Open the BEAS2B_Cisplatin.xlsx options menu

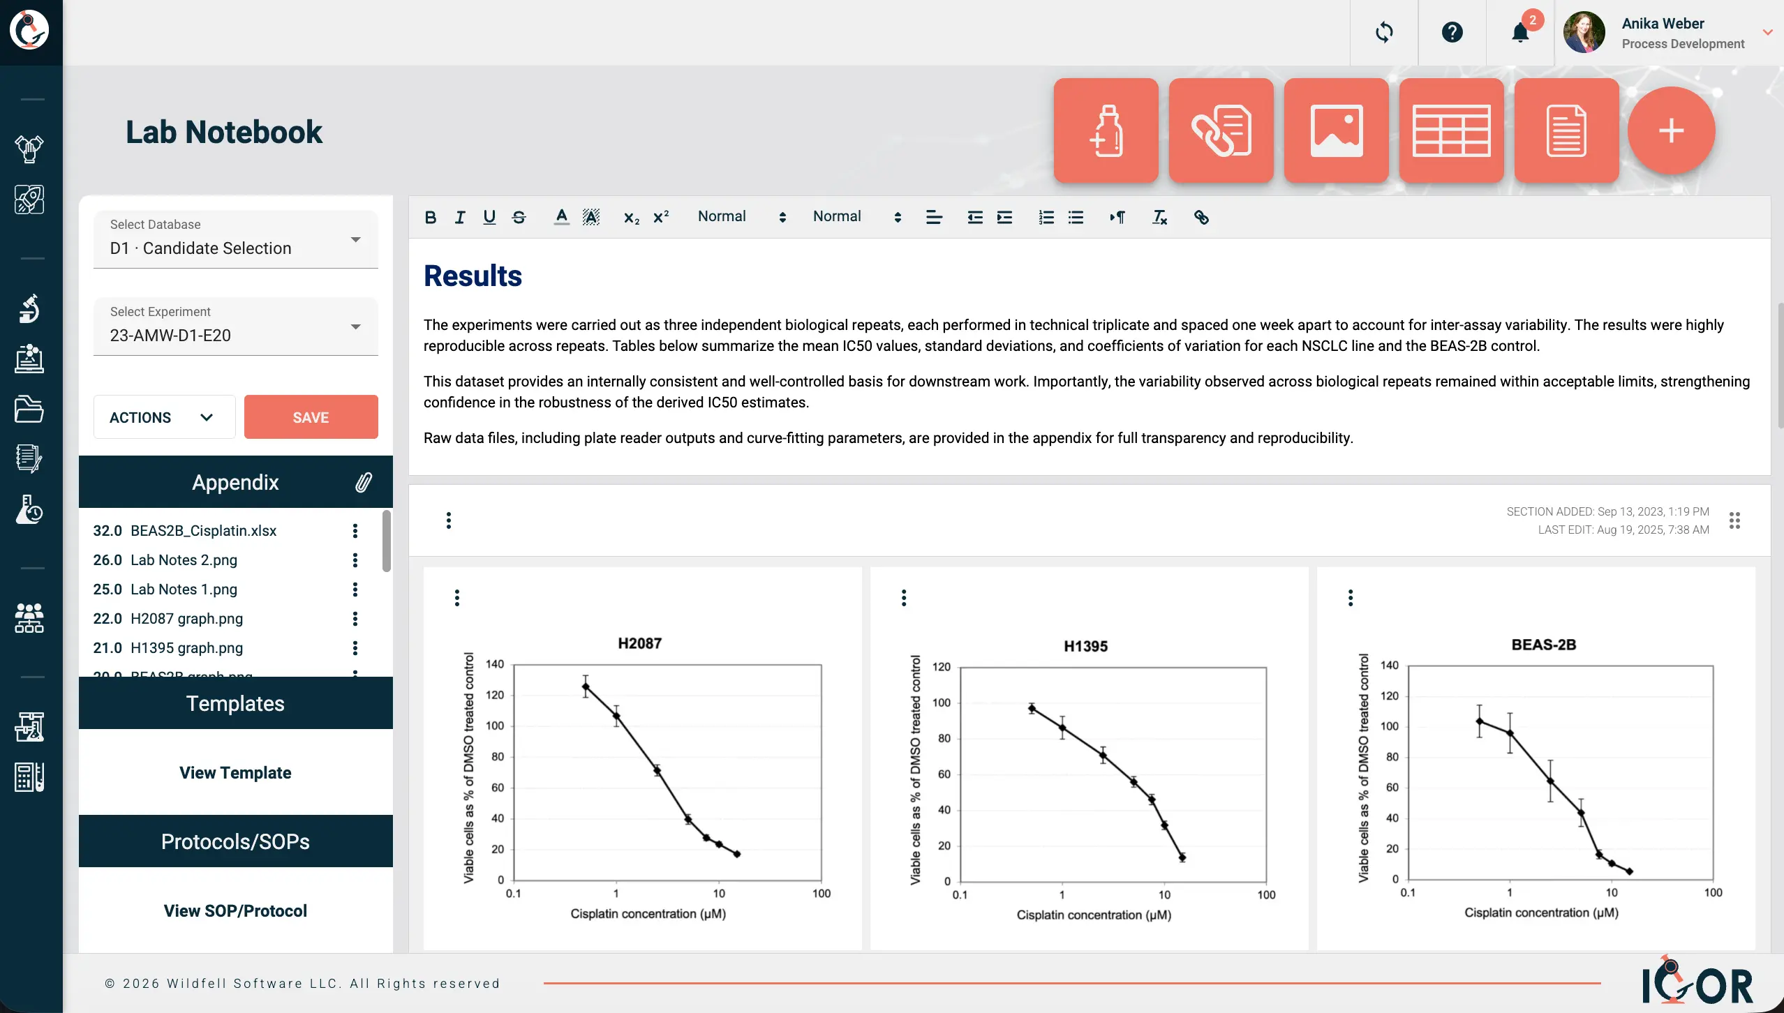[355, 530]
